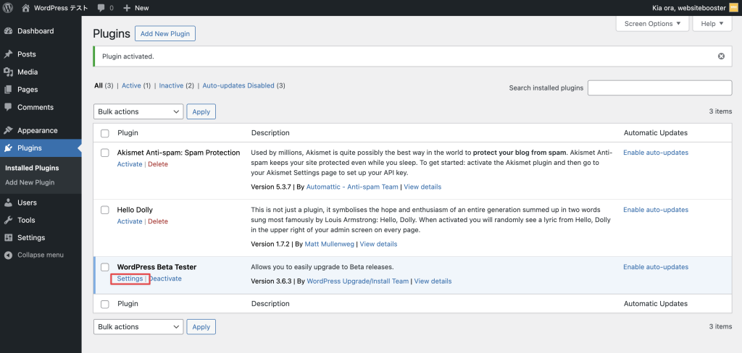Click the Hello Dolly plugin title
742x353 pixels.
(x=135, y=210)
